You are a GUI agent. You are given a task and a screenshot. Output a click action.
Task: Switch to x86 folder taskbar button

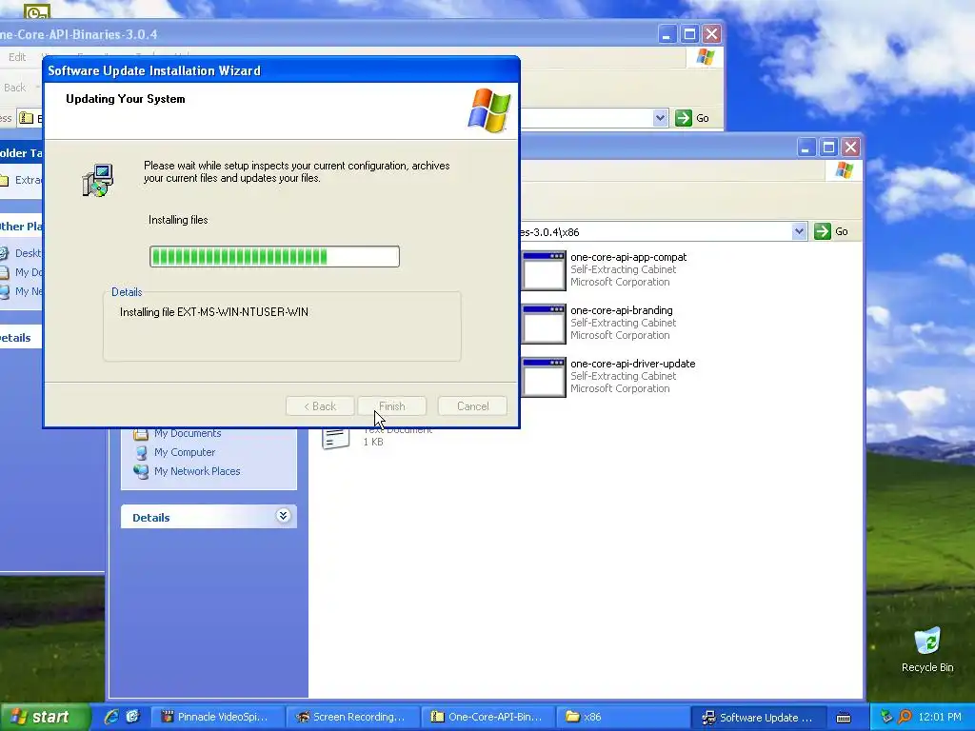point(623,717)
